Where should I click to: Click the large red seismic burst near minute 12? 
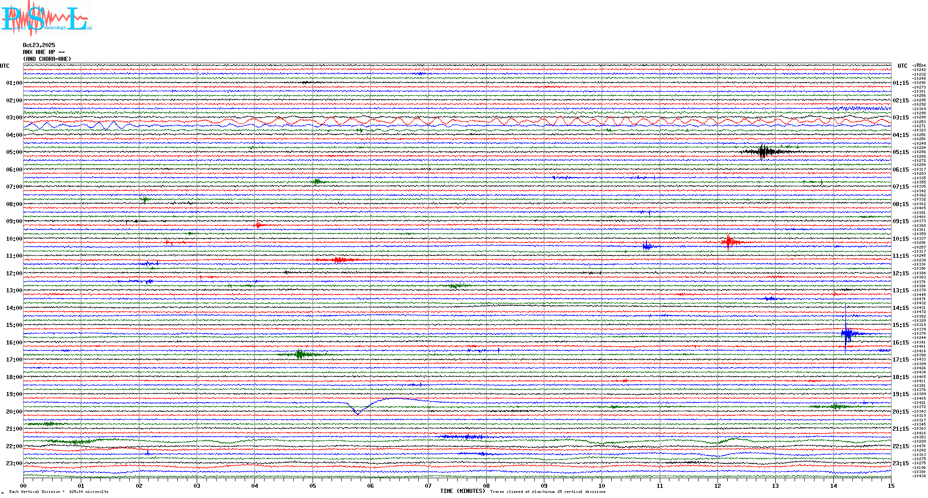(729, 242)
